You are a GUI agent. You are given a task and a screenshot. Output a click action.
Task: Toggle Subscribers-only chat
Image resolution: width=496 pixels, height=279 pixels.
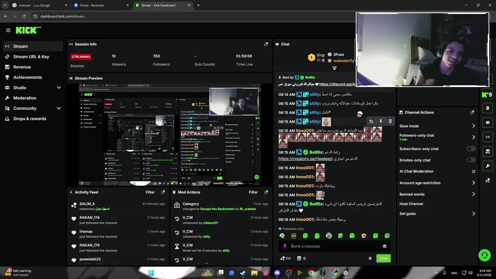coord(471,149)
